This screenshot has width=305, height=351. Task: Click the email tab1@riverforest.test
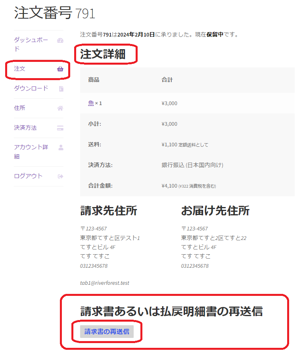(x=105, y=283)
